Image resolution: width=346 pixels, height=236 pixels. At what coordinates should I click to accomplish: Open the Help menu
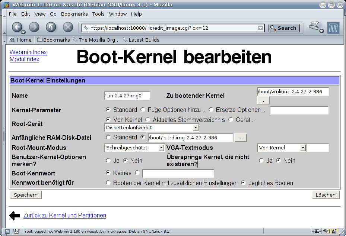click(136, 14)
